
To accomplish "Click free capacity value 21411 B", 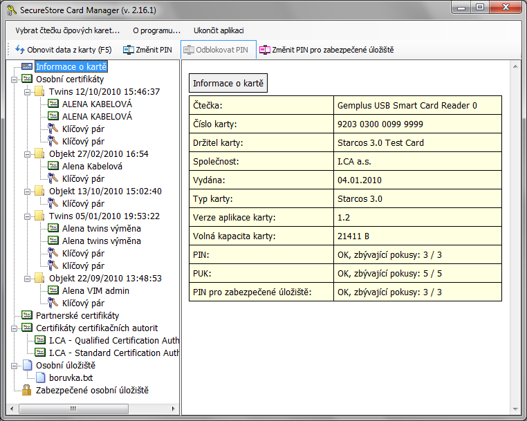I will pyautogui.click(x=353, y=236).
